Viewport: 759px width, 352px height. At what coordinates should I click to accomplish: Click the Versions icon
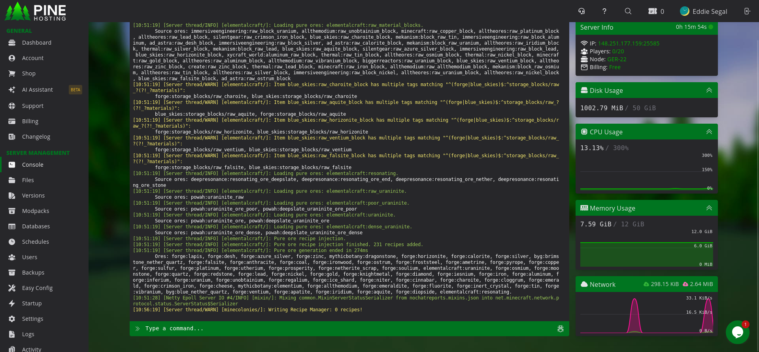[x=12, y=196]
